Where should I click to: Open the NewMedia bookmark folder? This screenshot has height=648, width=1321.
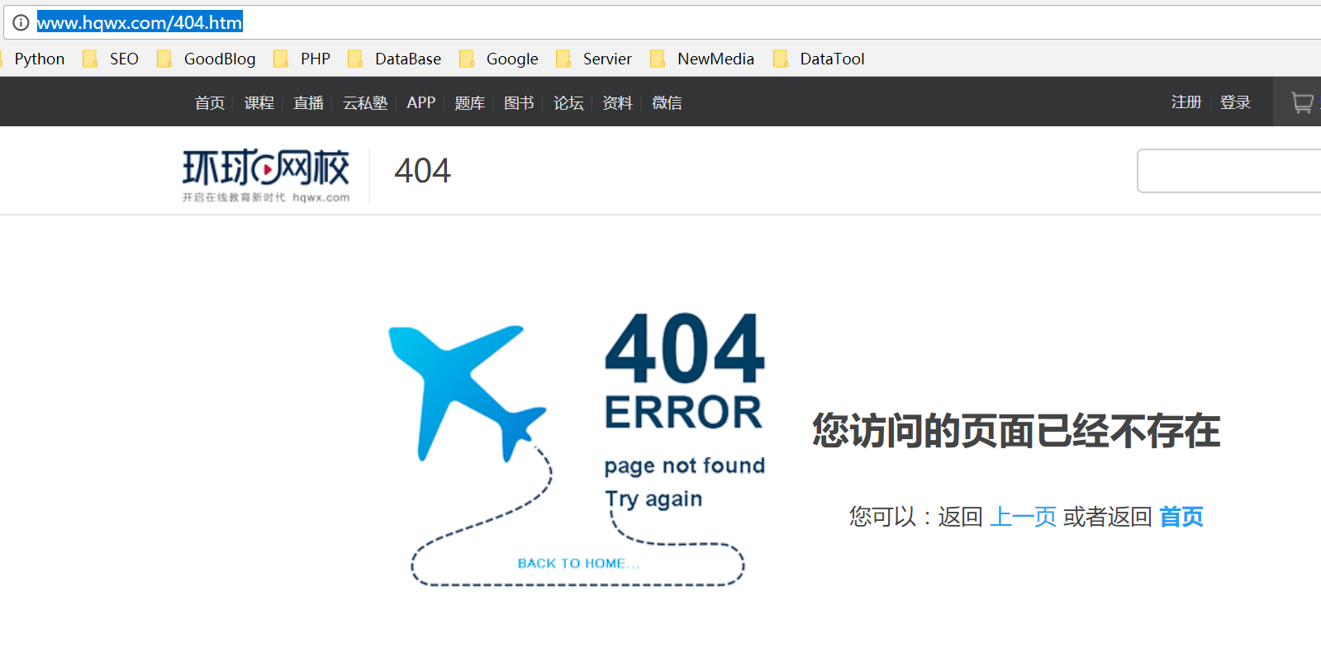click(702, 59)
